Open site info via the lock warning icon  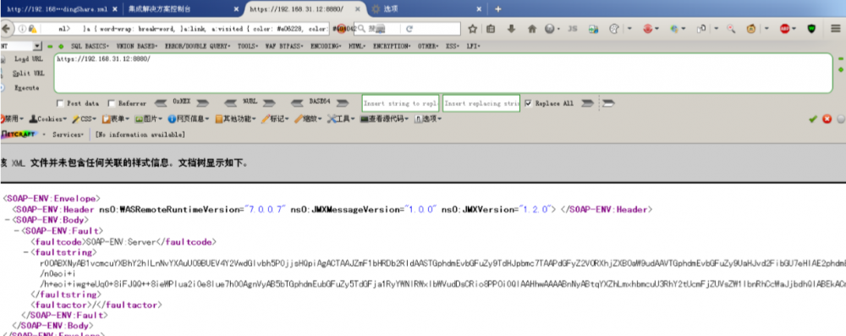click(x=32, y=29)
